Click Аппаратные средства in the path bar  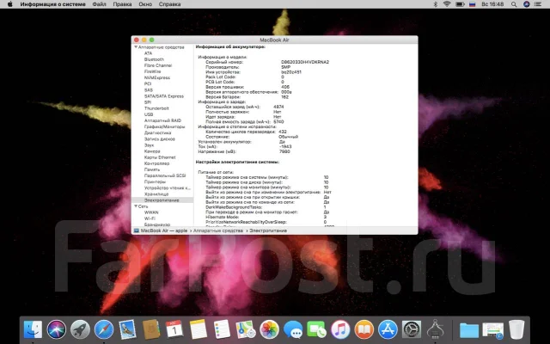point(218,230)
